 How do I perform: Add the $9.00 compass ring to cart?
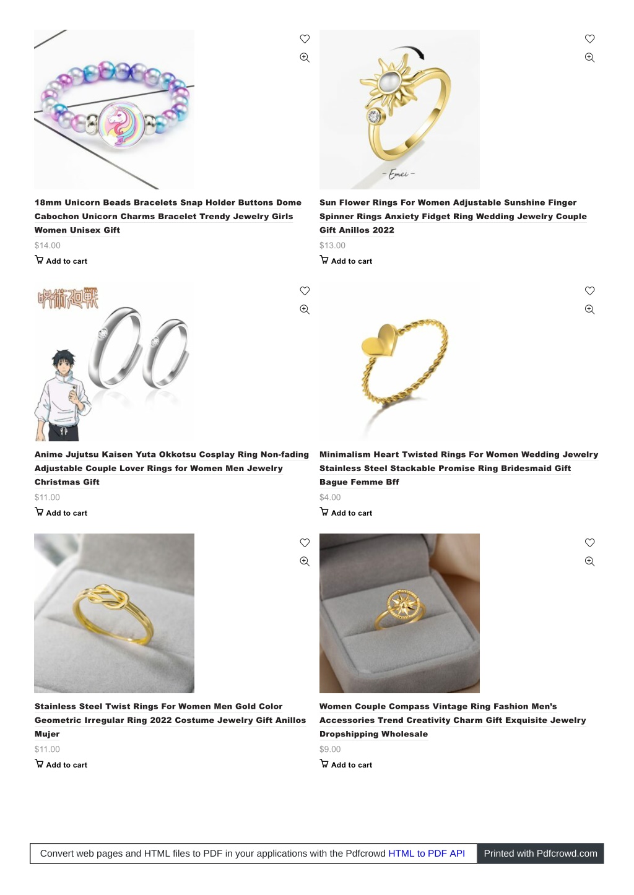(346, 764)
